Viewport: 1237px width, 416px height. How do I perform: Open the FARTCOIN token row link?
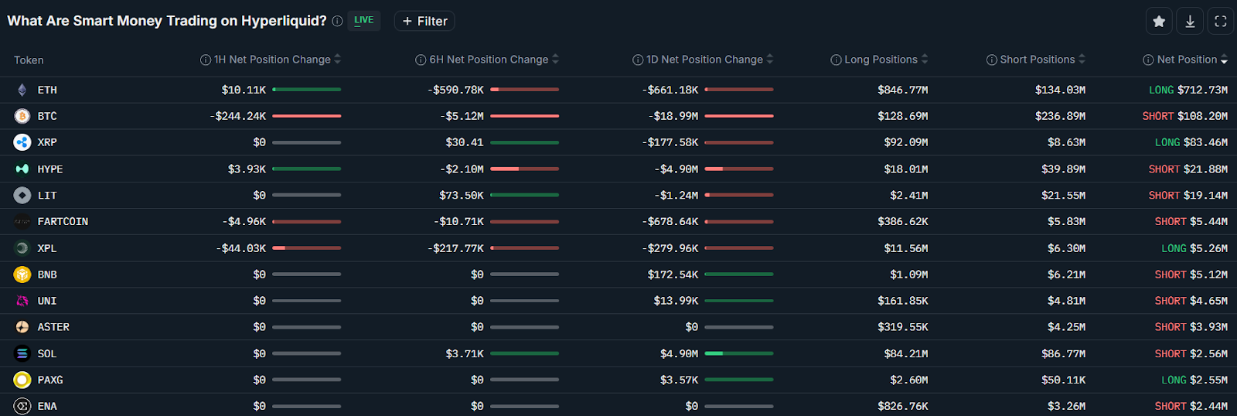tap(63, 222)
